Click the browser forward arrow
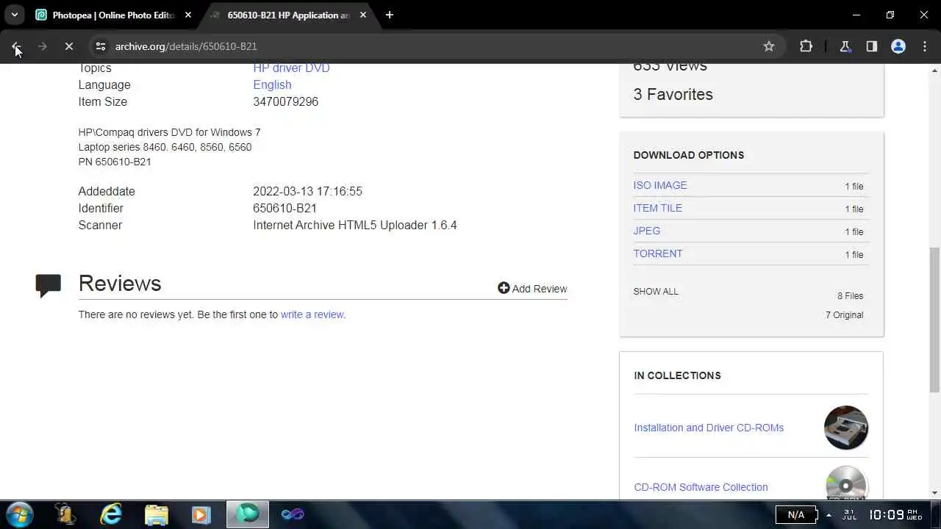The width and height of the screenshot is (941, 529). coord(43,46)
